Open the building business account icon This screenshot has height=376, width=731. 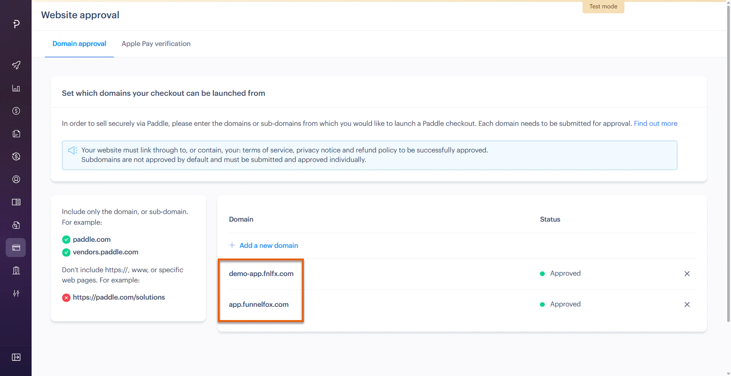tap(16, 270)
